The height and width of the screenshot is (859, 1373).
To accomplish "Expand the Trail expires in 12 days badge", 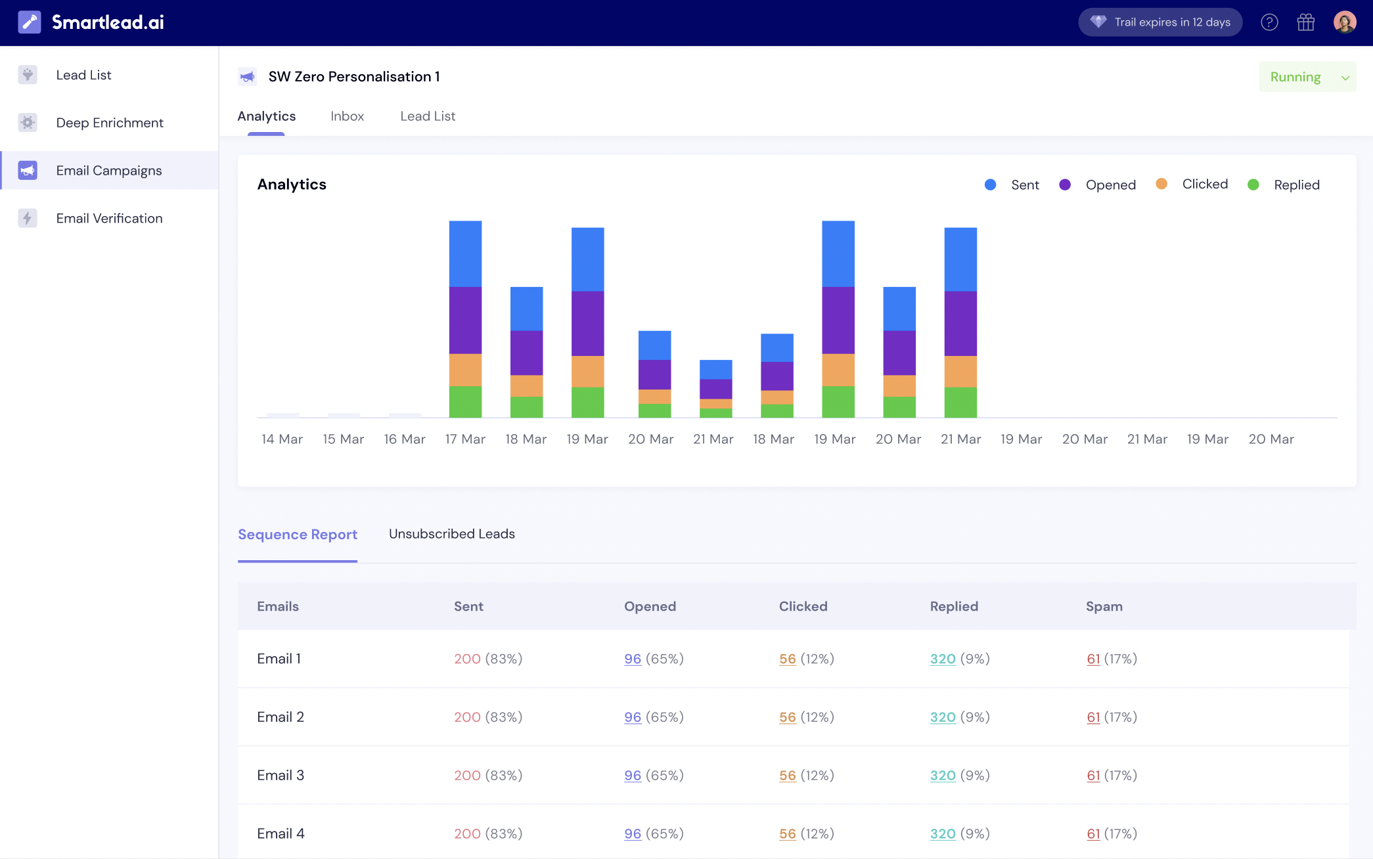I will point(1160,22).
